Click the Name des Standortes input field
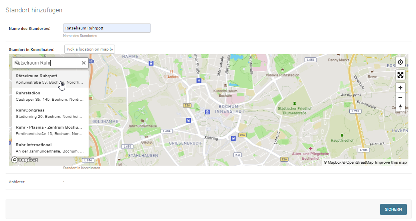Image resolution: width=416 pixels, height=221 pixels. click(x=107, y=28)
